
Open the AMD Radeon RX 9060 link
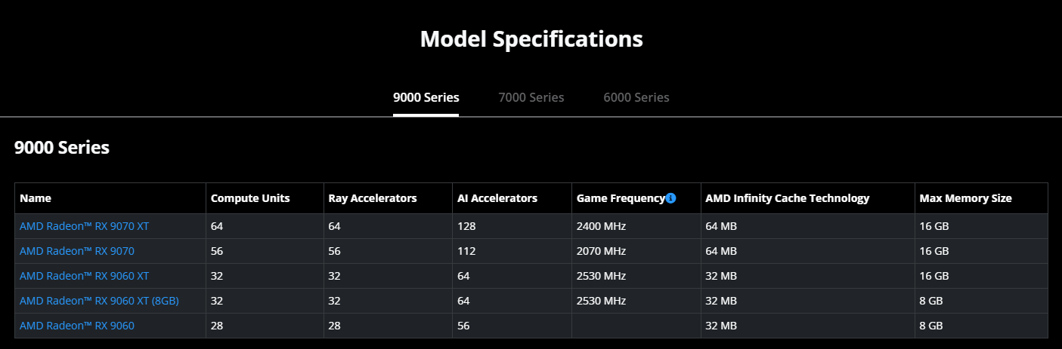77,326
